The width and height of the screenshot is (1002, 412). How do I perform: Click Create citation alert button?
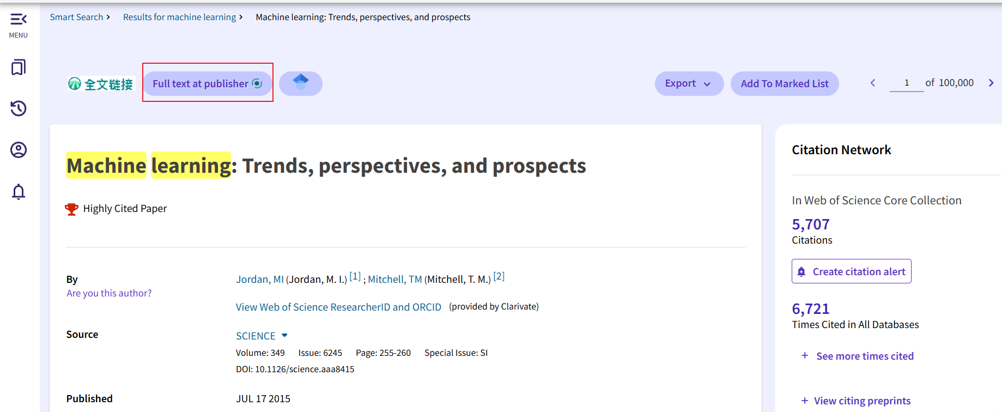[851, 271]
